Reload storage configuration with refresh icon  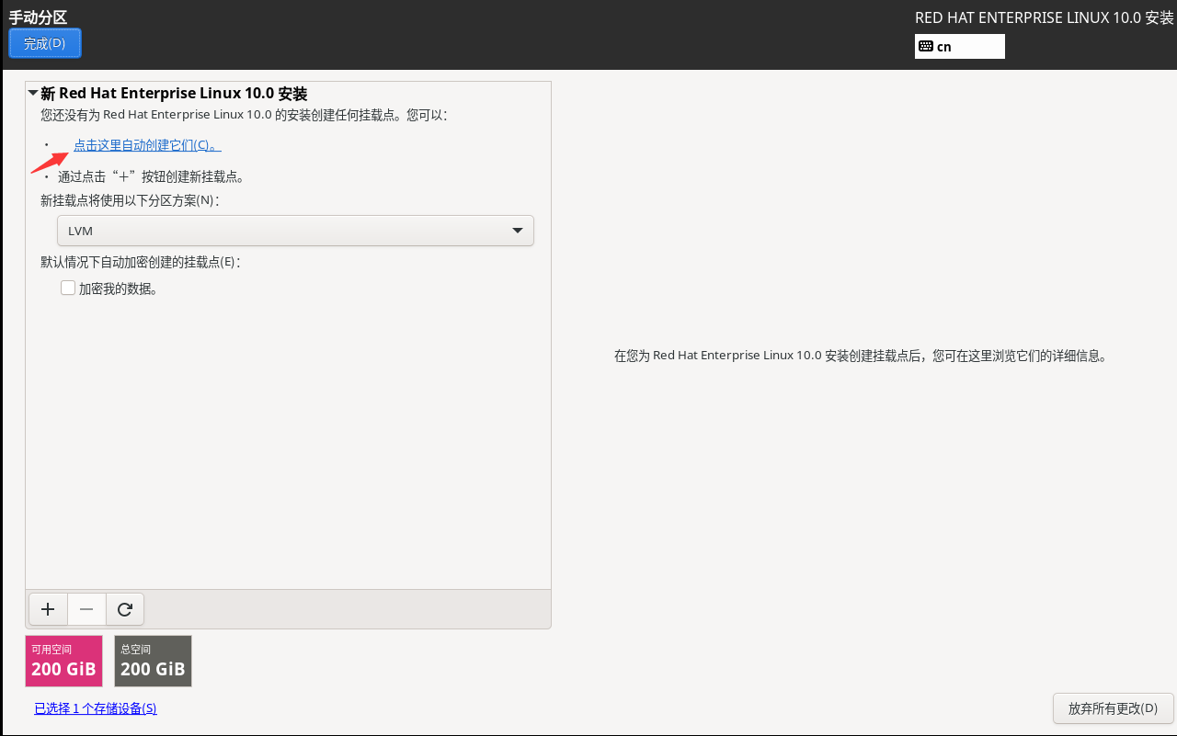tap(125, 609)
